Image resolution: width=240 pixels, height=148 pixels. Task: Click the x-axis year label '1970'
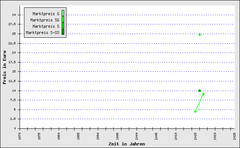pos(20,136)
